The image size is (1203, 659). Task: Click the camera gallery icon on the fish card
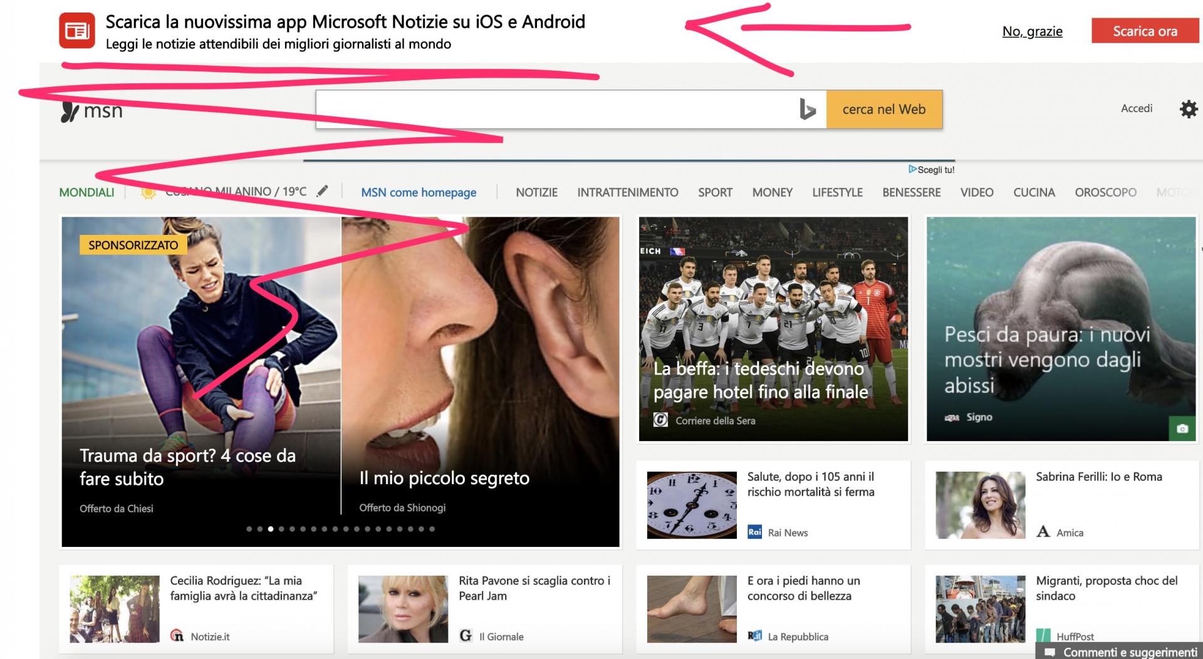pos(1182,428)
